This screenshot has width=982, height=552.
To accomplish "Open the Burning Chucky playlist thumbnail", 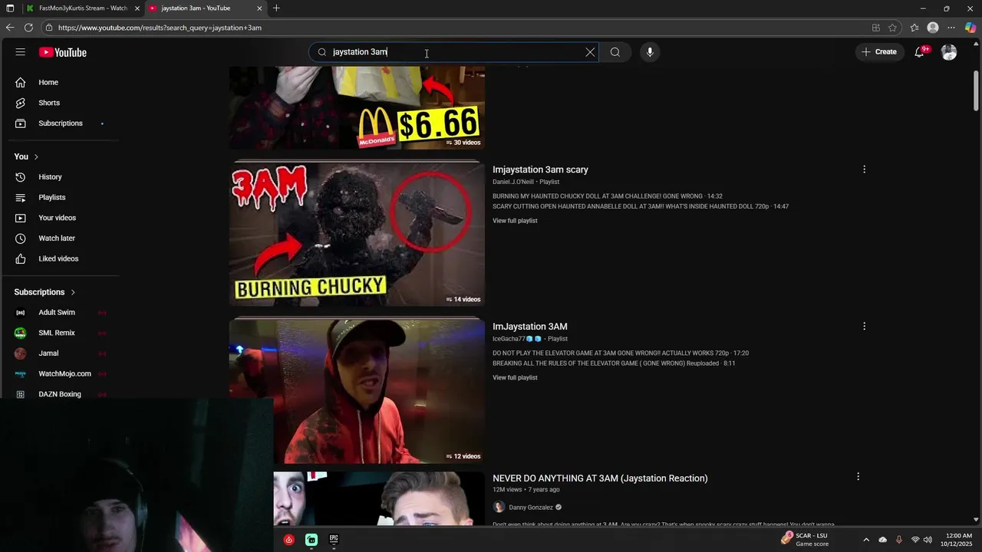I will (x=357, y=234).
